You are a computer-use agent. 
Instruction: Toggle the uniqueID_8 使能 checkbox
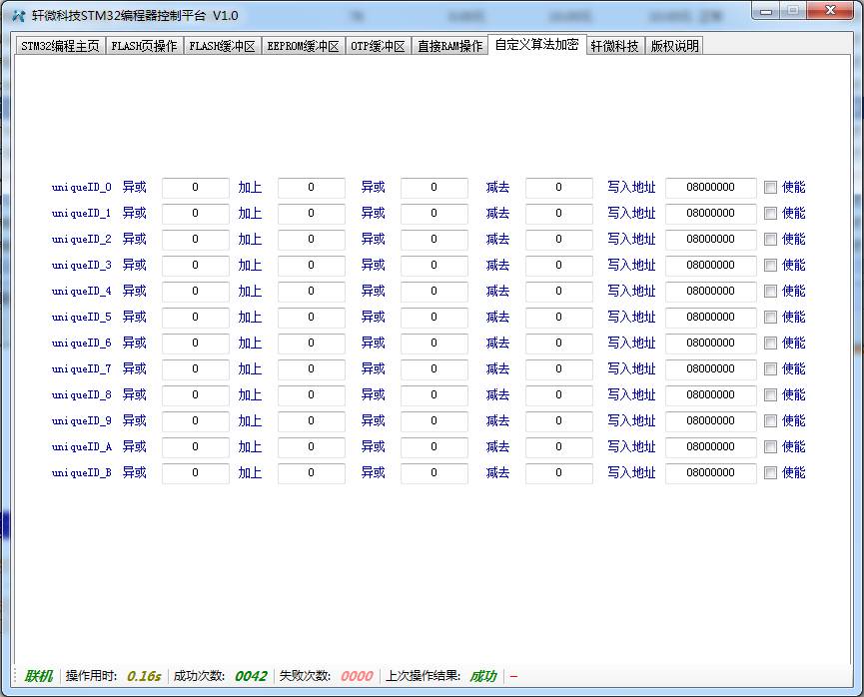pyautogui.click(x=770, y=395)
